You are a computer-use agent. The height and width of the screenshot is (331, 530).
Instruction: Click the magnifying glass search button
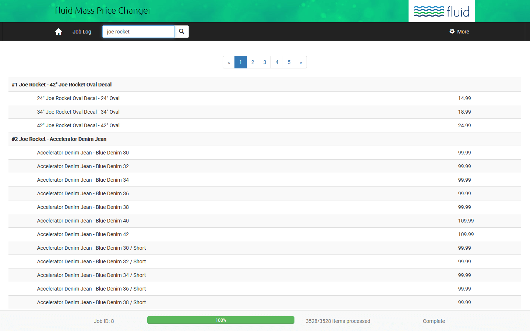click(181, 32)
